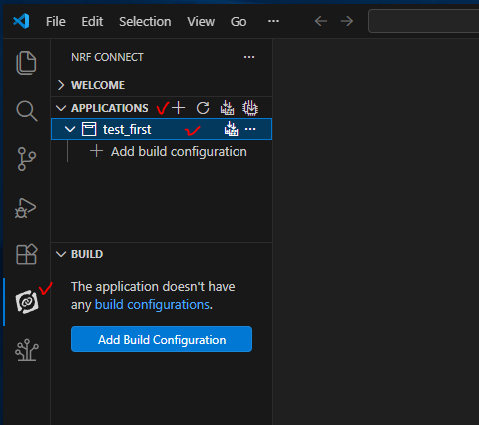Open more actions on test_first row
Screen dimensions: 479x425
pos(250,129)
